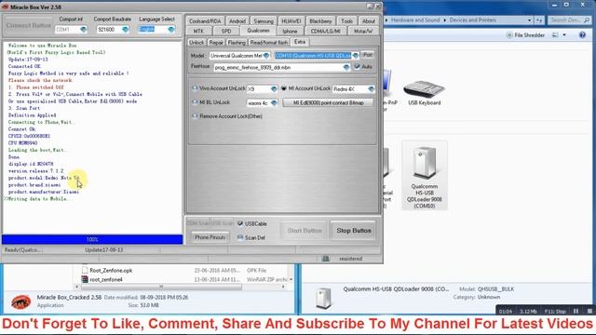The width and height of the screenshot is (596, 335).
Task: Open the Language Select dropdown
Action: click(x=170, y=29)
